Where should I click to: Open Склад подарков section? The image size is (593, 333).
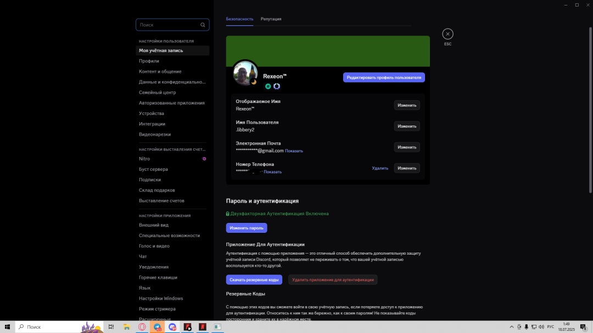(x=172, y=191)
